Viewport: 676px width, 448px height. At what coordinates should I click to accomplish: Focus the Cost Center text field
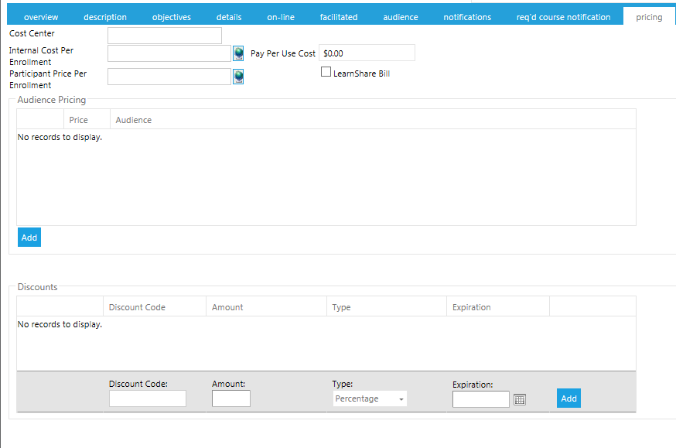point(165,36)
